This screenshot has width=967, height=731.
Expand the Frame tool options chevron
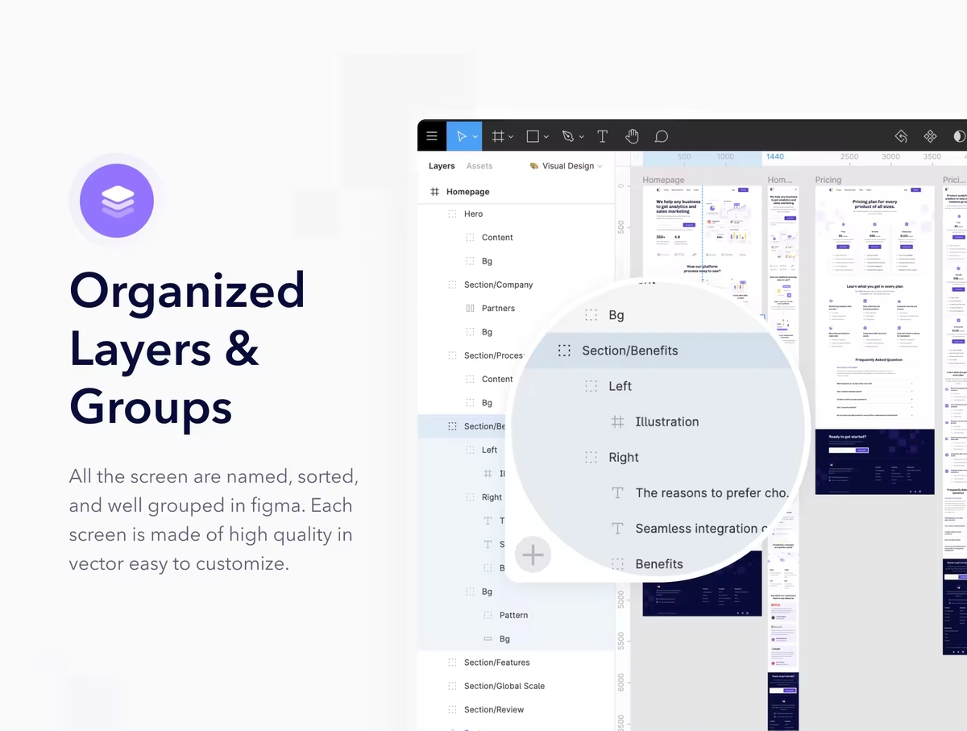(511, 137)
